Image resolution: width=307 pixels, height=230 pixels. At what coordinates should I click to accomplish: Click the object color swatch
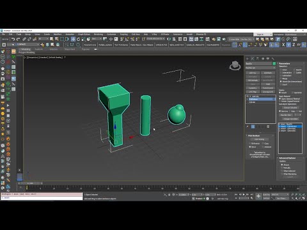tap(274, 64)
